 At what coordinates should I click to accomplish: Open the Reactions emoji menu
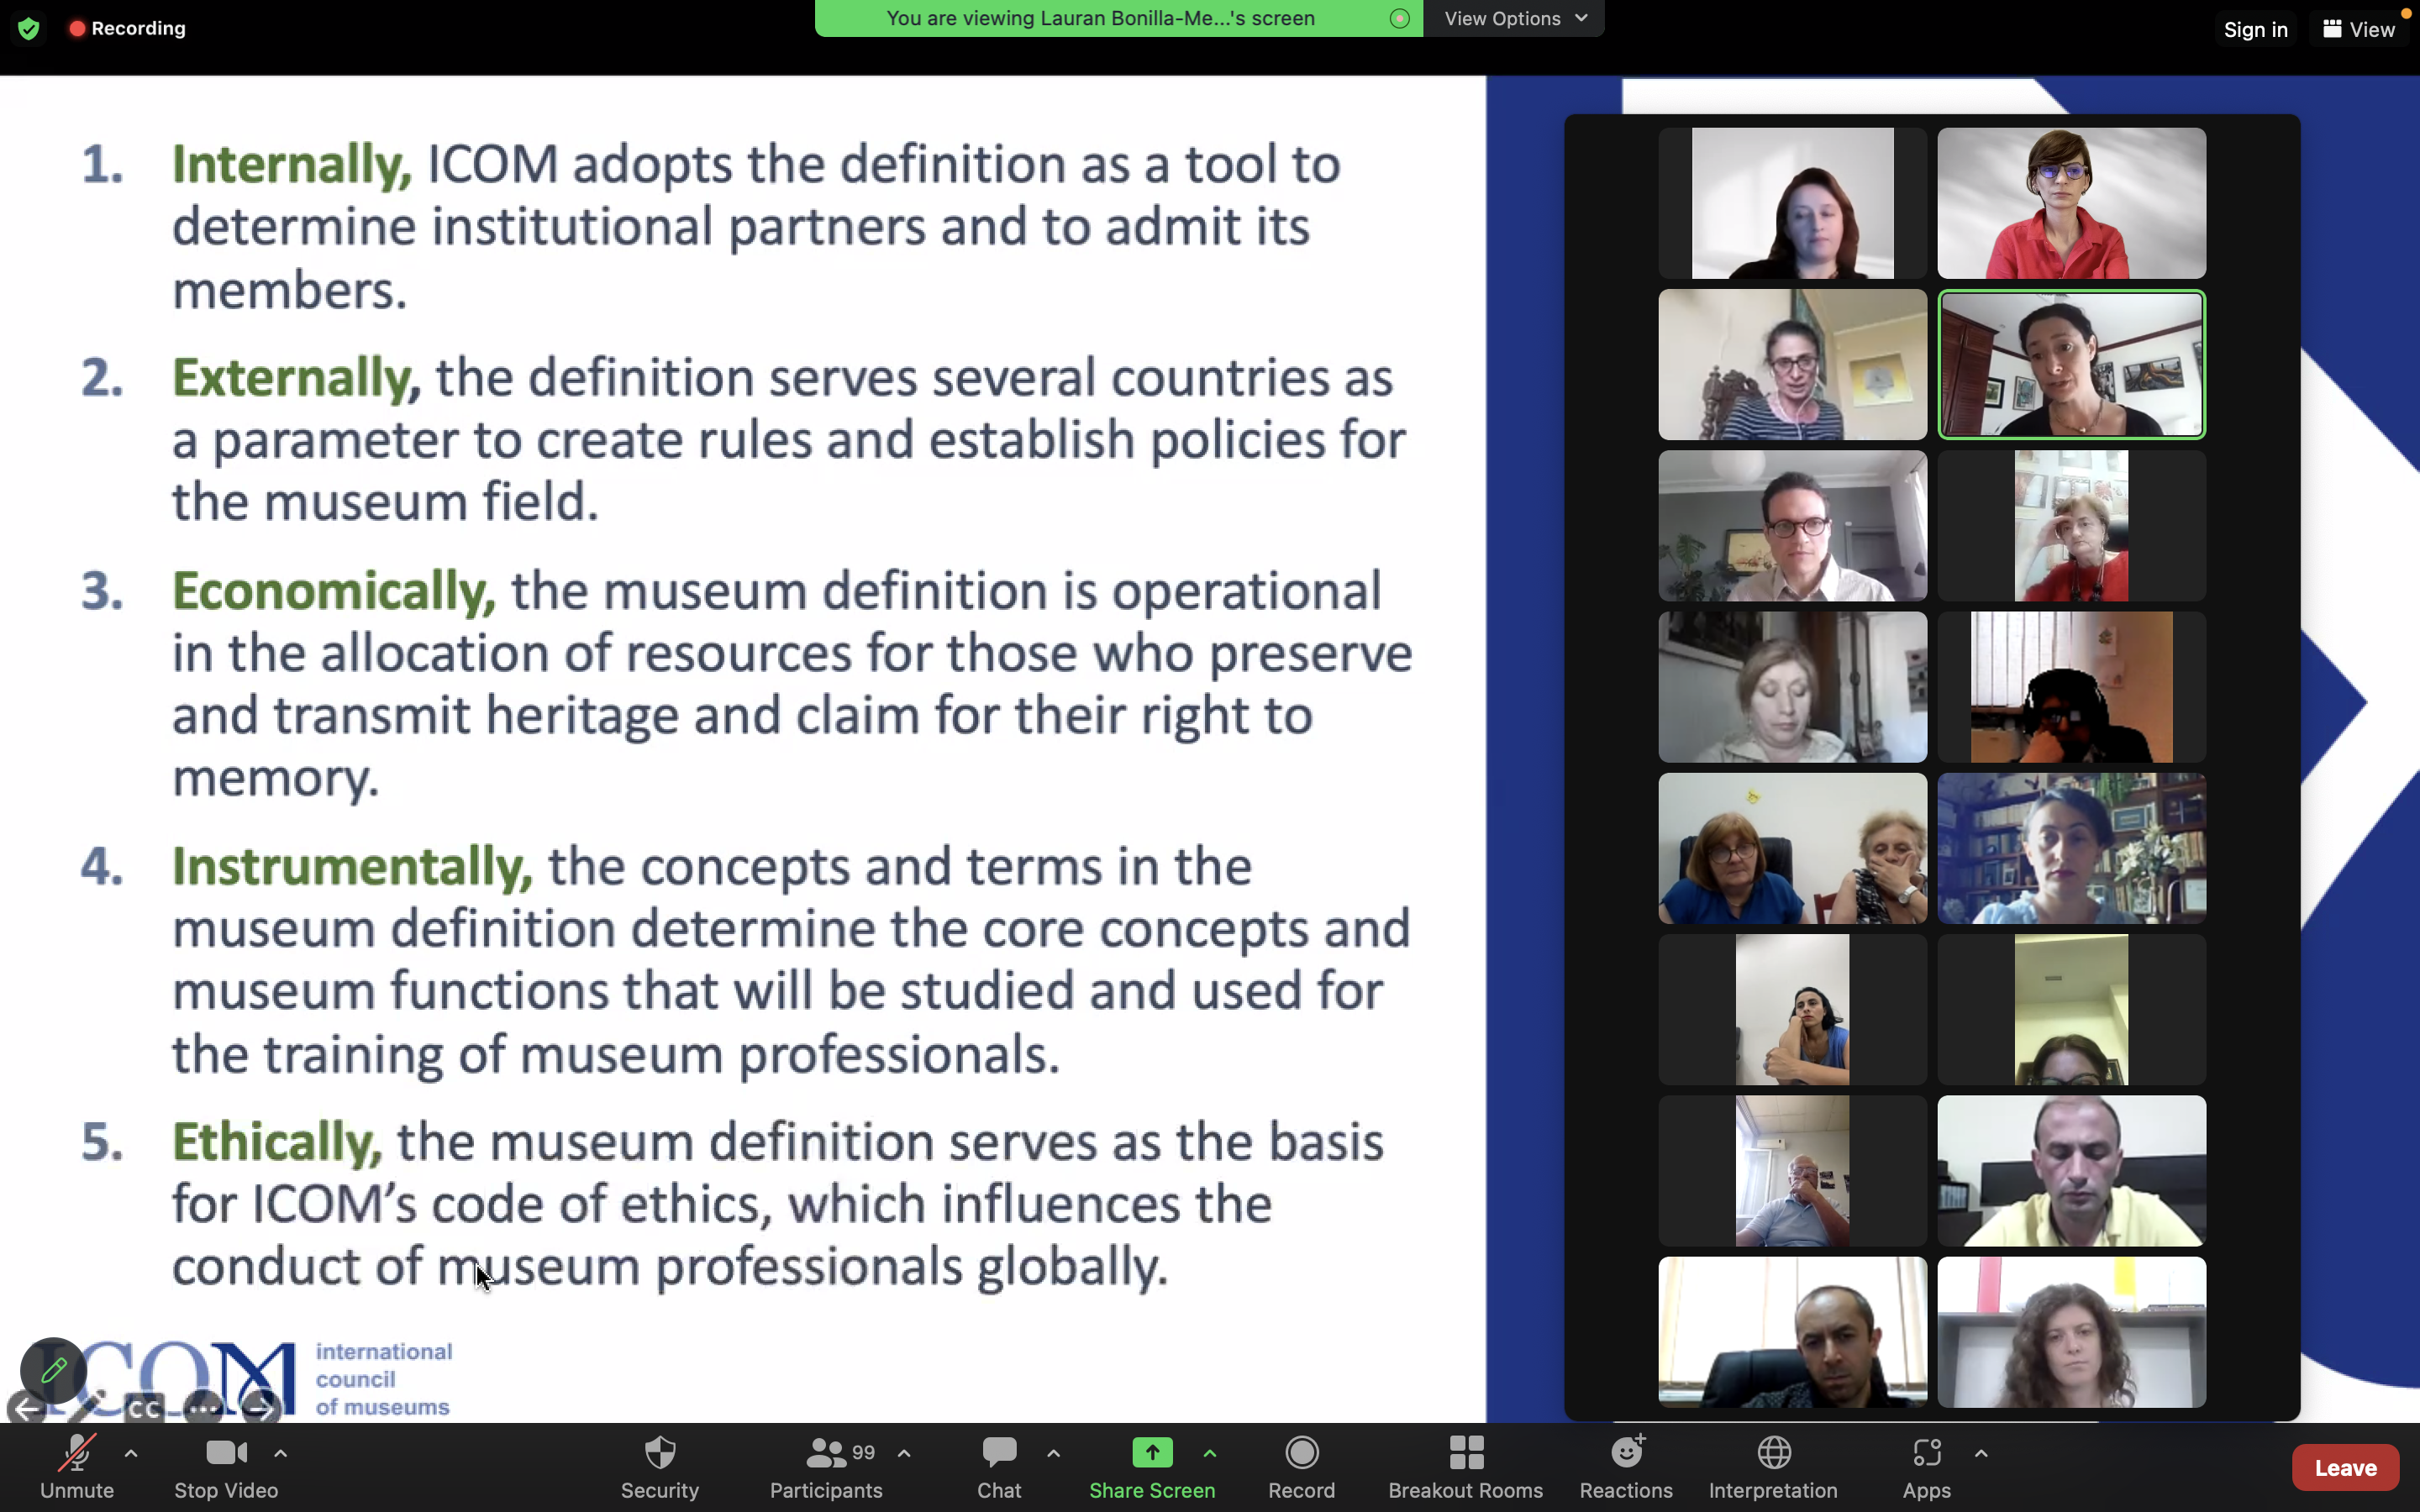click(x=1626, y=1466)
